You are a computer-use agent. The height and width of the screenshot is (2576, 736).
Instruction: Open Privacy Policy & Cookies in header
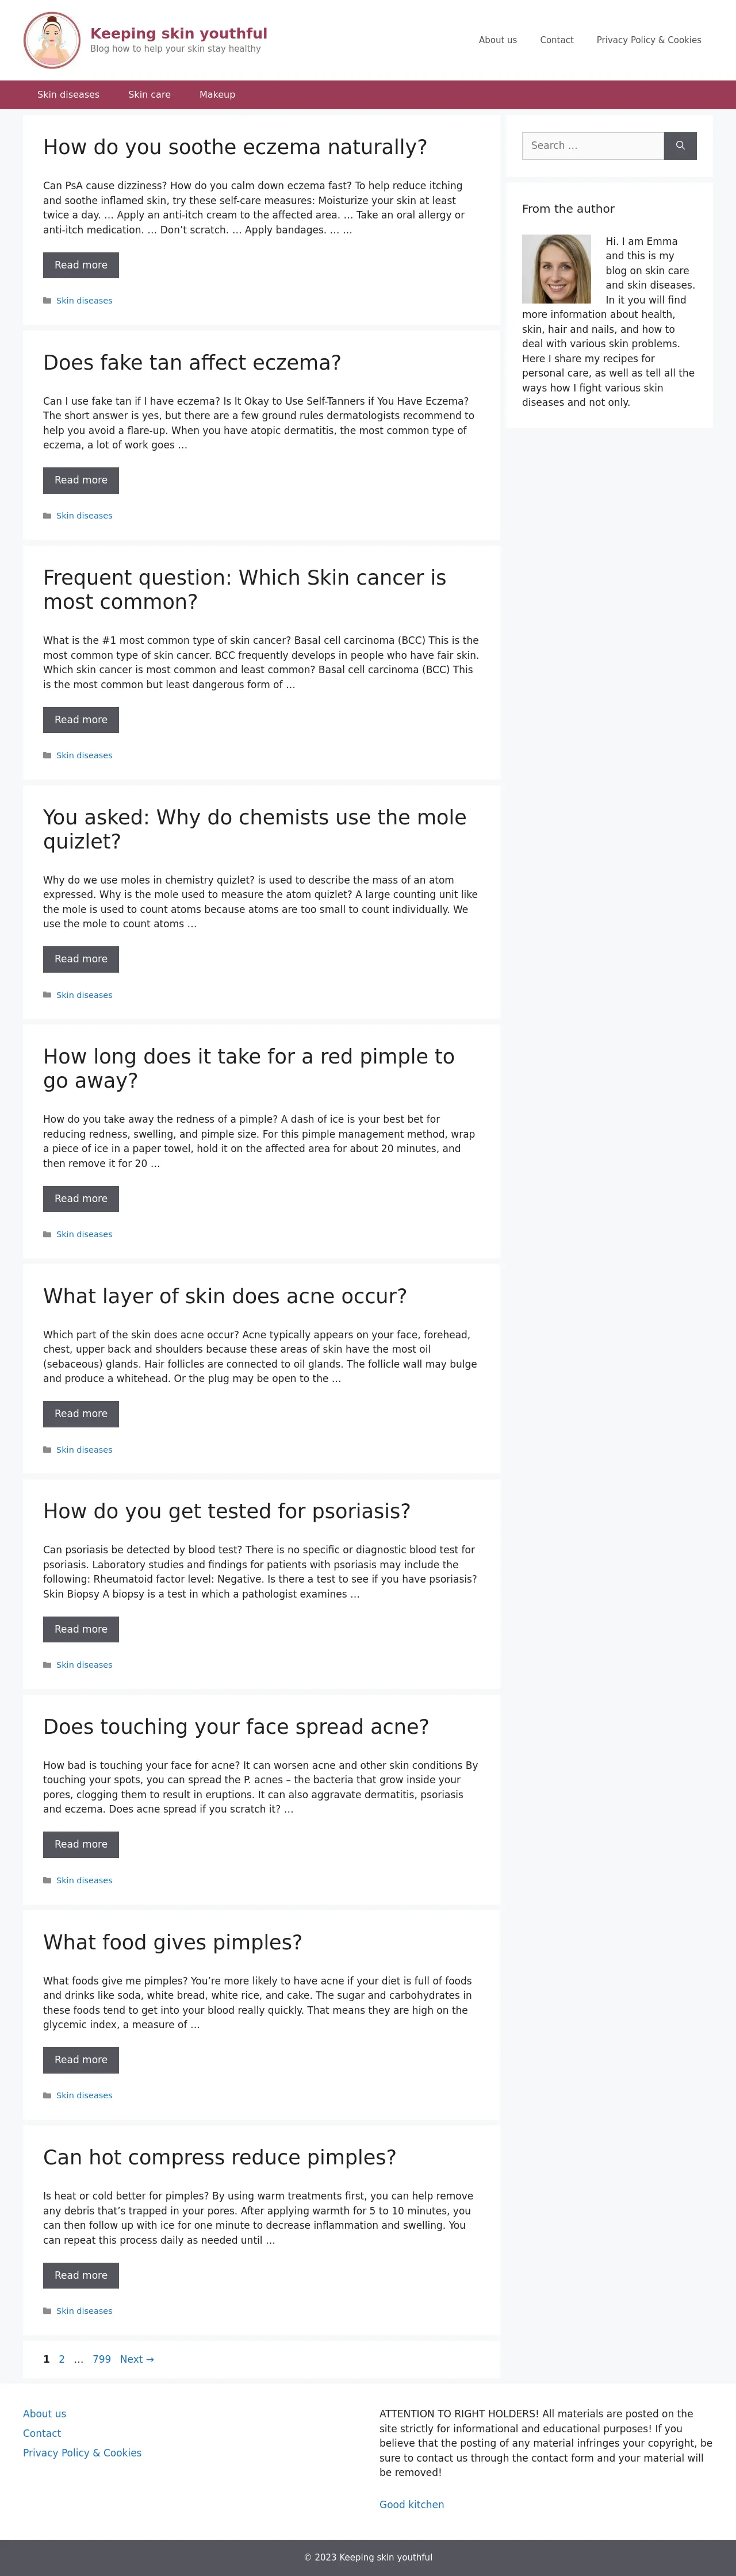click(x=649, y=40)
